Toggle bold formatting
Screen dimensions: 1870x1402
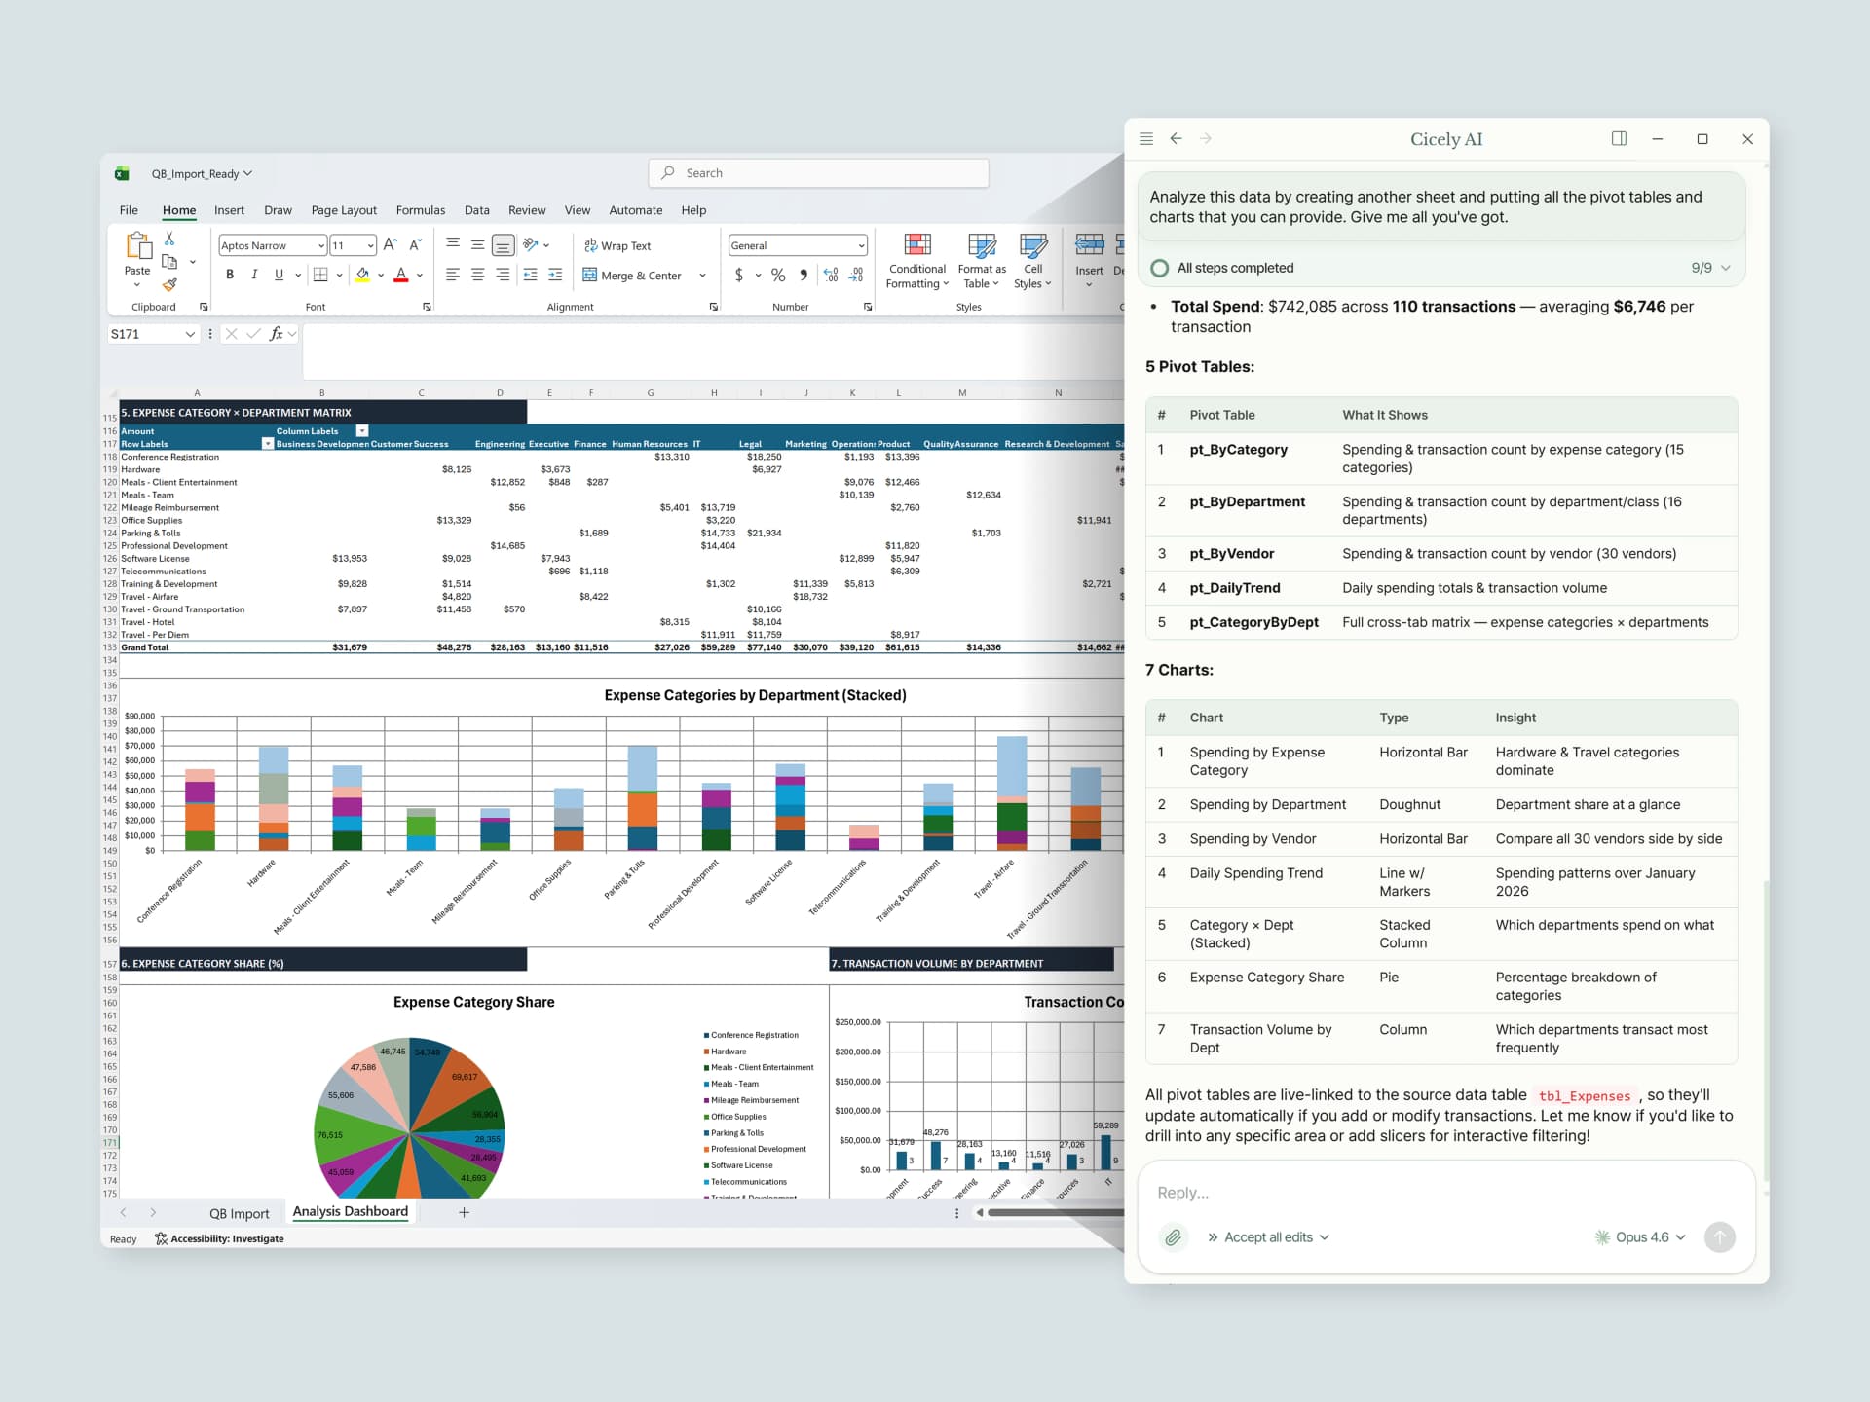pyautogui.click(x=230, y=276)
